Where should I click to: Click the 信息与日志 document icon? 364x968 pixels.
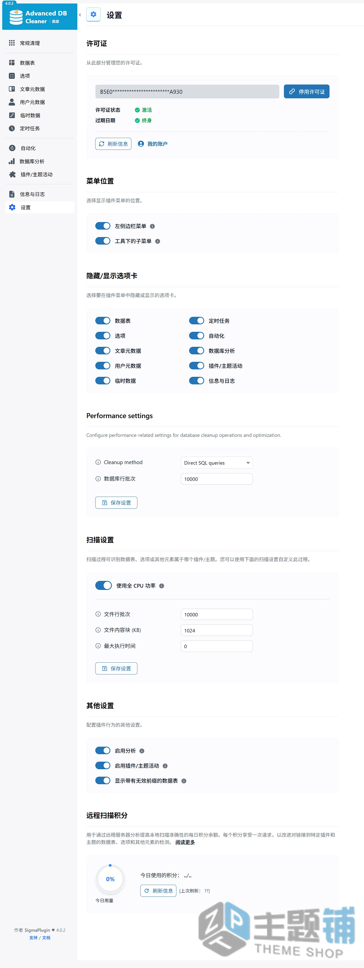click(x=12, y=194)
